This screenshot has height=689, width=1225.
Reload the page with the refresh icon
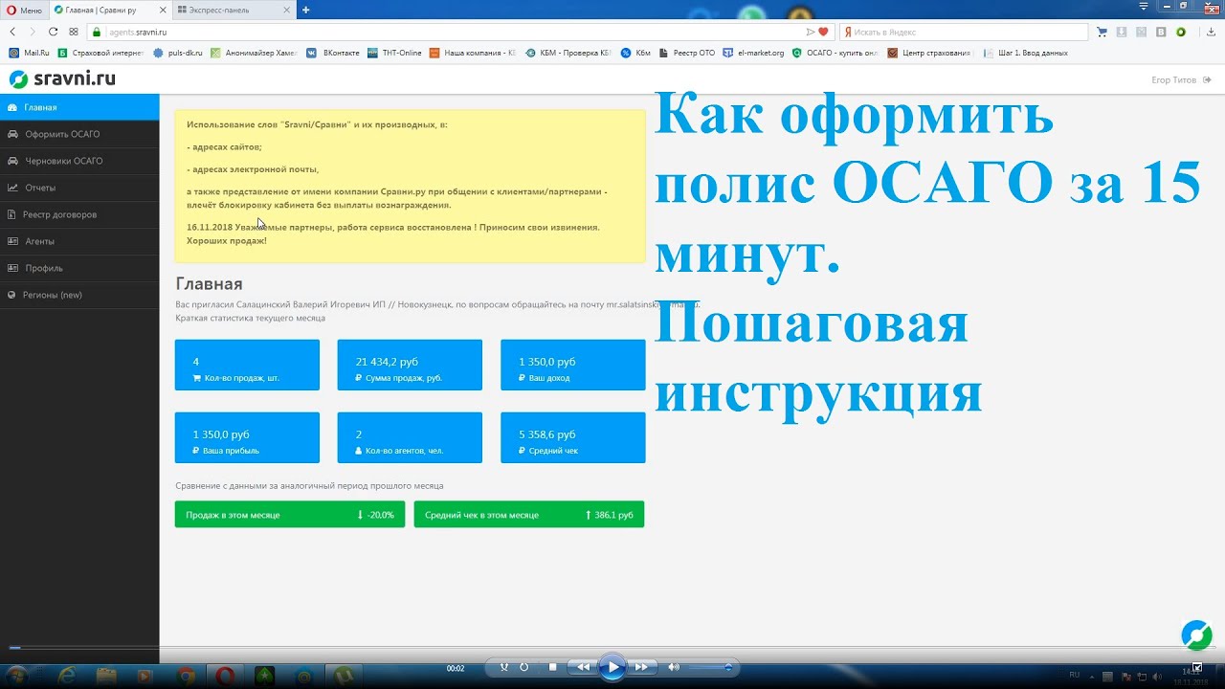(x=53, y=32)
